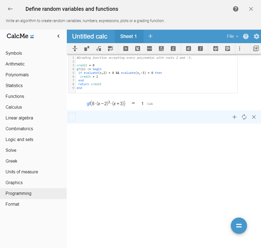
Task: Click the comment line in code editor
Action: [134, 58]
